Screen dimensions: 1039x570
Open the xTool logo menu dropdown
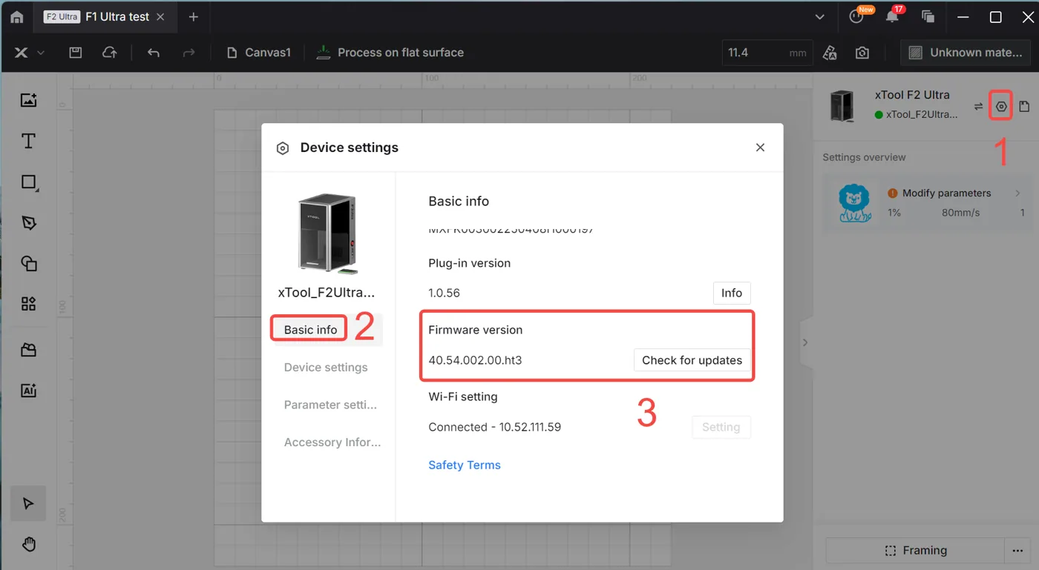tap(29, 53)
